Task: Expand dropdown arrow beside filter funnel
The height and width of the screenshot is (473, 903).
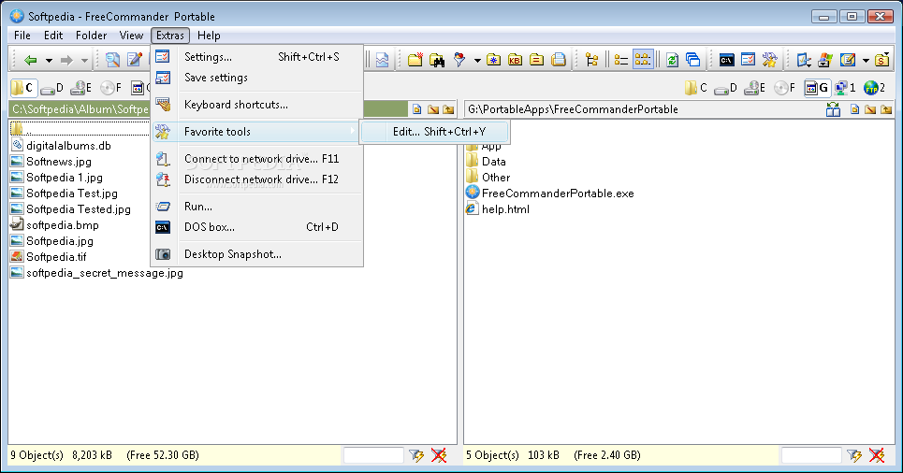Action: (477, 60)
